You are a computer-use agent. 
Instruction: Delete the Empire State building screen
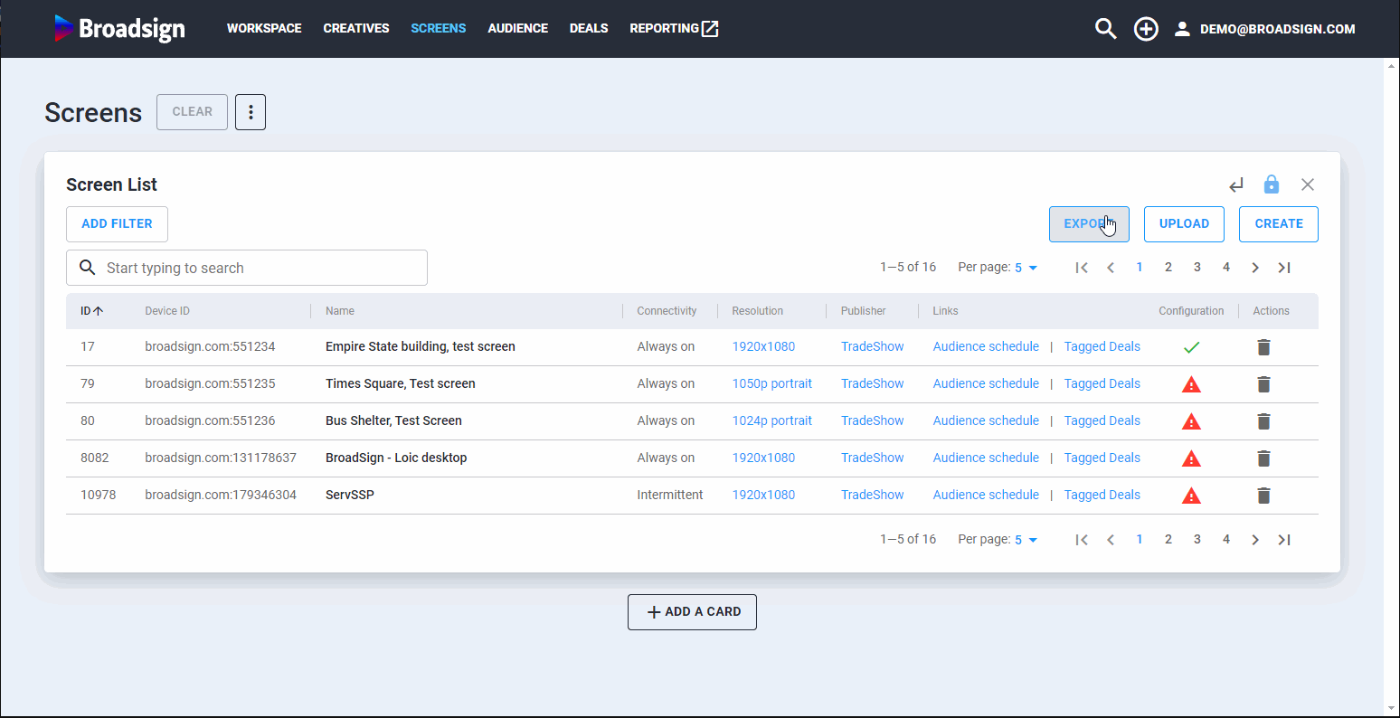coord(1264,347)
